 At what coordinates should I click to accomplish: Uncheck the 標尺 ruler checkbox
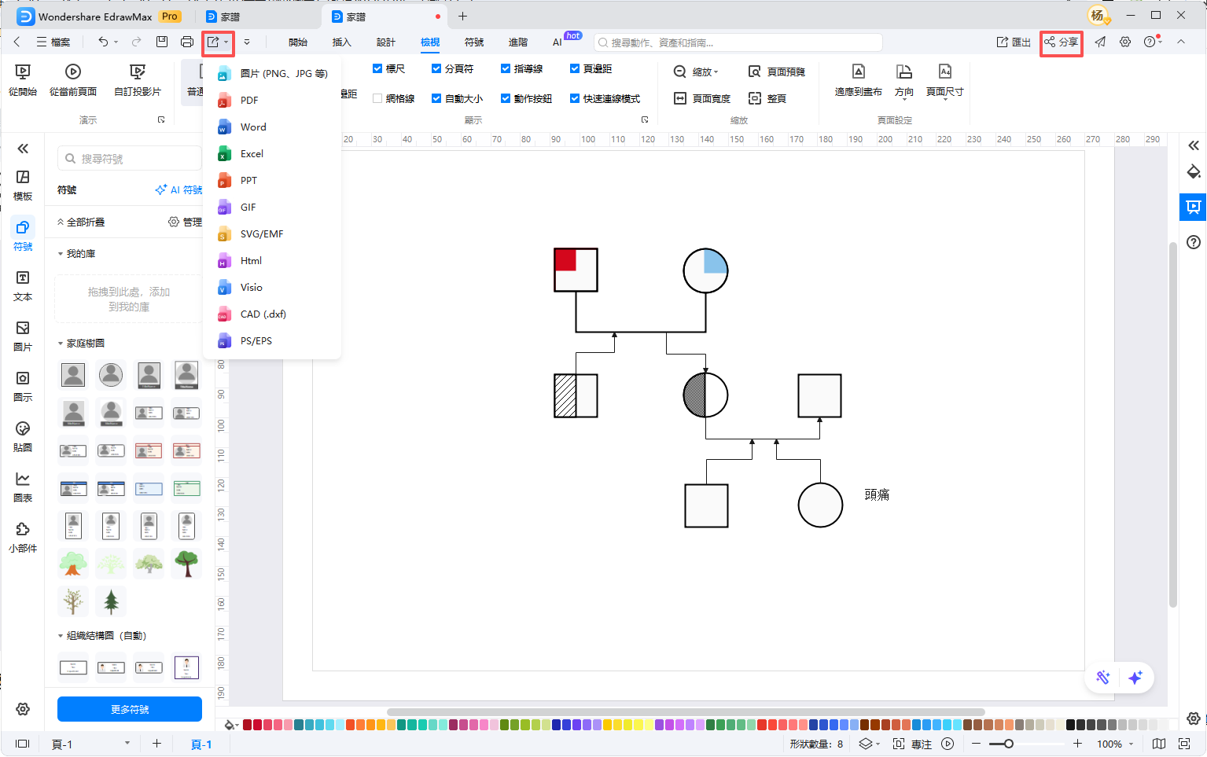point(377,69)
